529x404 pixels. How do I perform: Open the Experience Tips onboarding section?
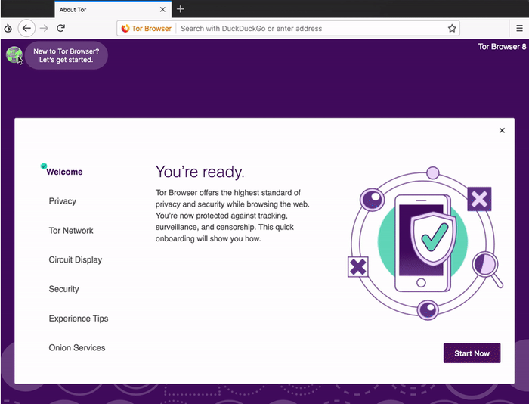79,319
